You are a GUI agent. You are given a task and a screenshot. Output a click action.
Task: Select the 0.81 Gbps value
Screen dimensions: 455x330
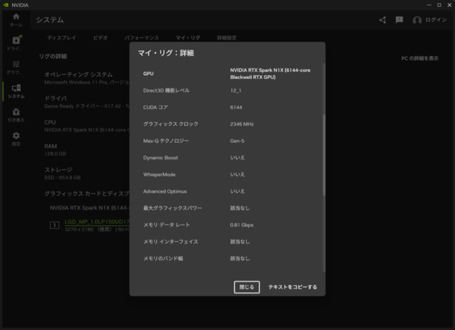pos(242,225)
